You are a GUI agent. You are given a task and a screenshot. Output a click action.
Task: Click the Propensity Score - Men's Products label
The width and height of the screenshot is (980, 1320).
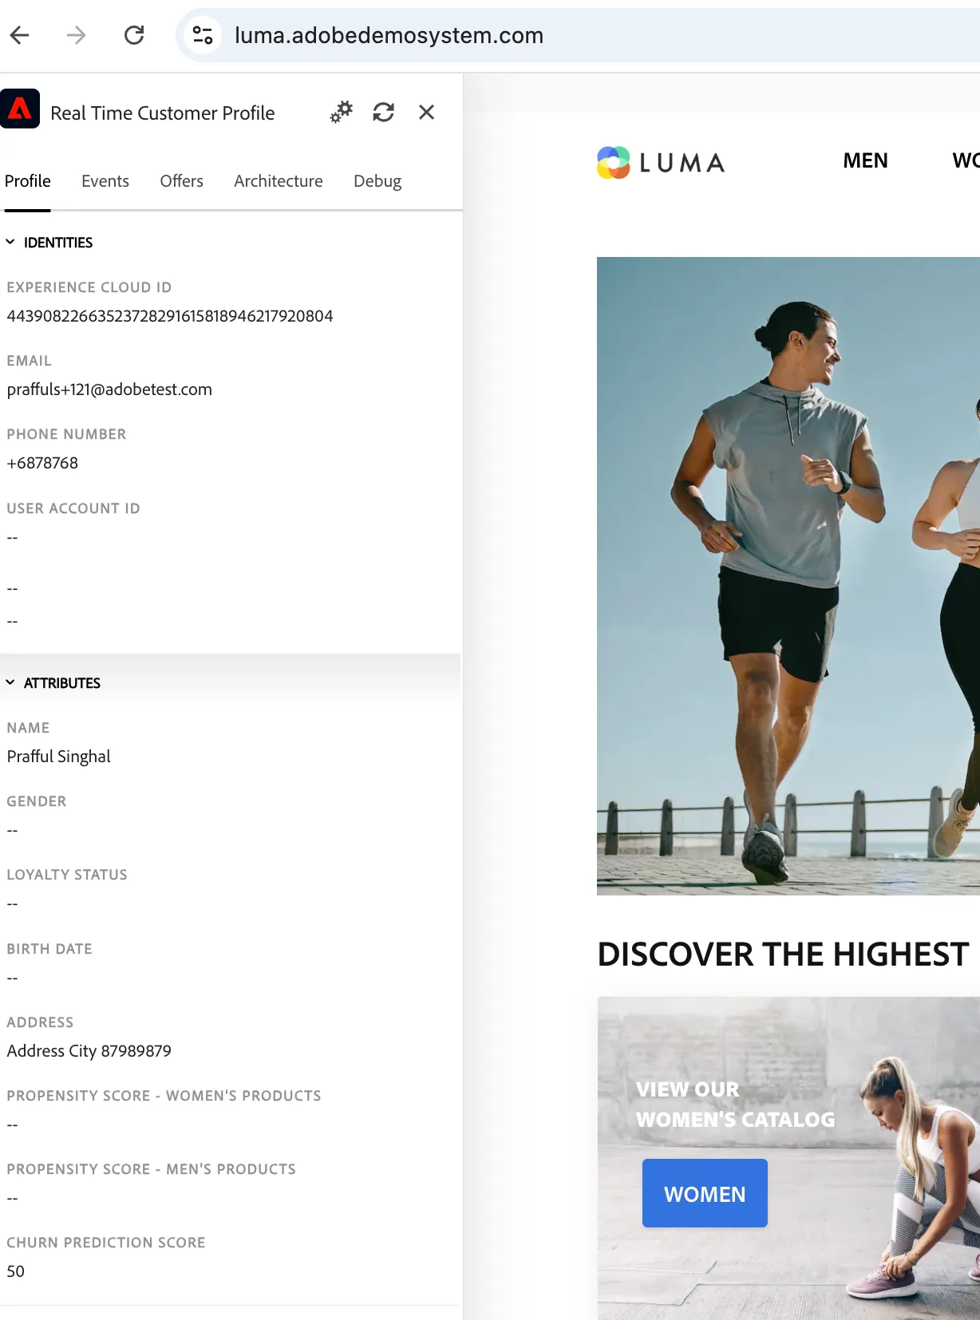coord(152,1169)
